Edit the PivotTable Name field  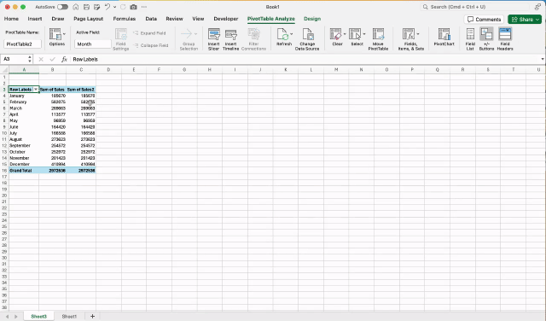tap(23, 44)
